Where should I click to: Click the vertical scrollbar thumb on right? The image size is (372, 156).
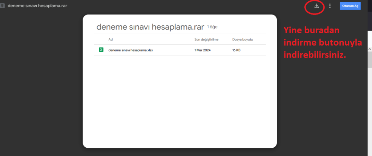pyautogui.click(x=369, y=60)
